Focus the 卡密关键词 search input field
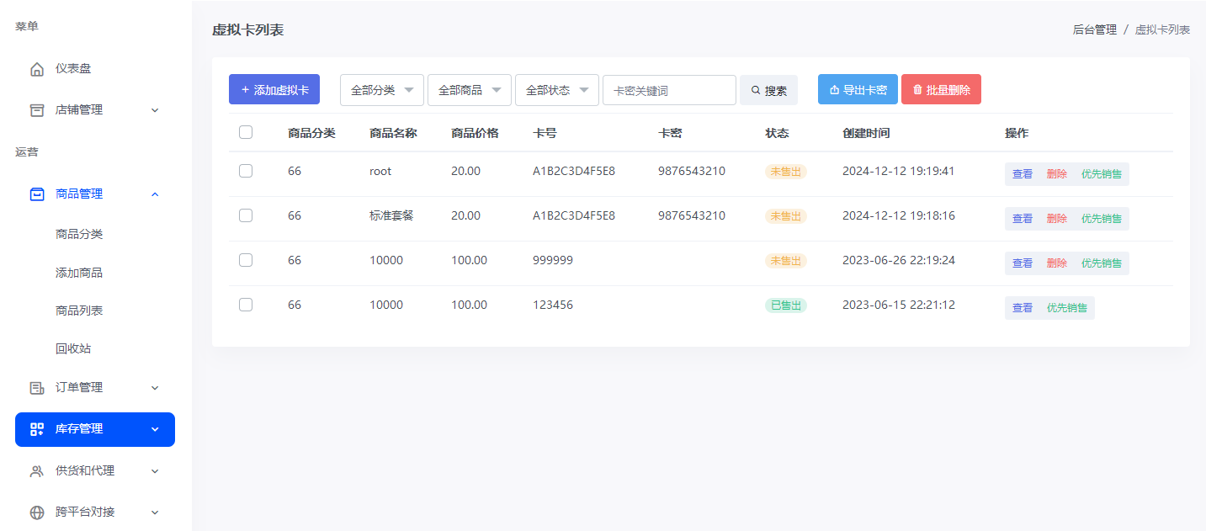1206x531 pixels. [669, 90]
